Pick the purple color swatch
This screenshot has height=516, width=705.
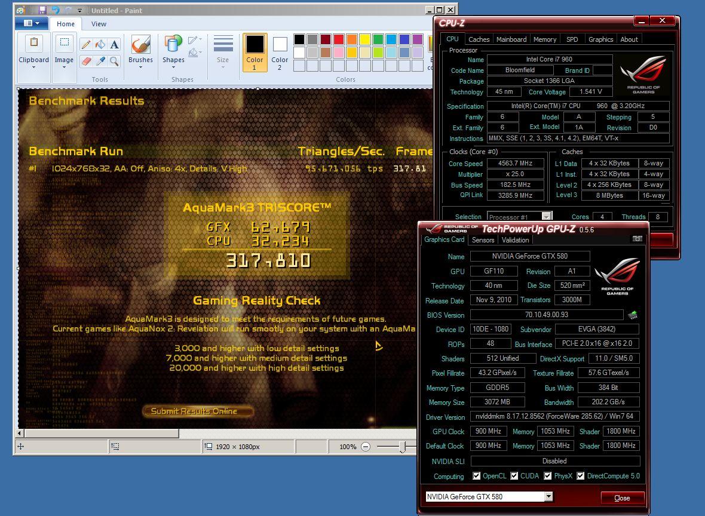click(418, 39)
